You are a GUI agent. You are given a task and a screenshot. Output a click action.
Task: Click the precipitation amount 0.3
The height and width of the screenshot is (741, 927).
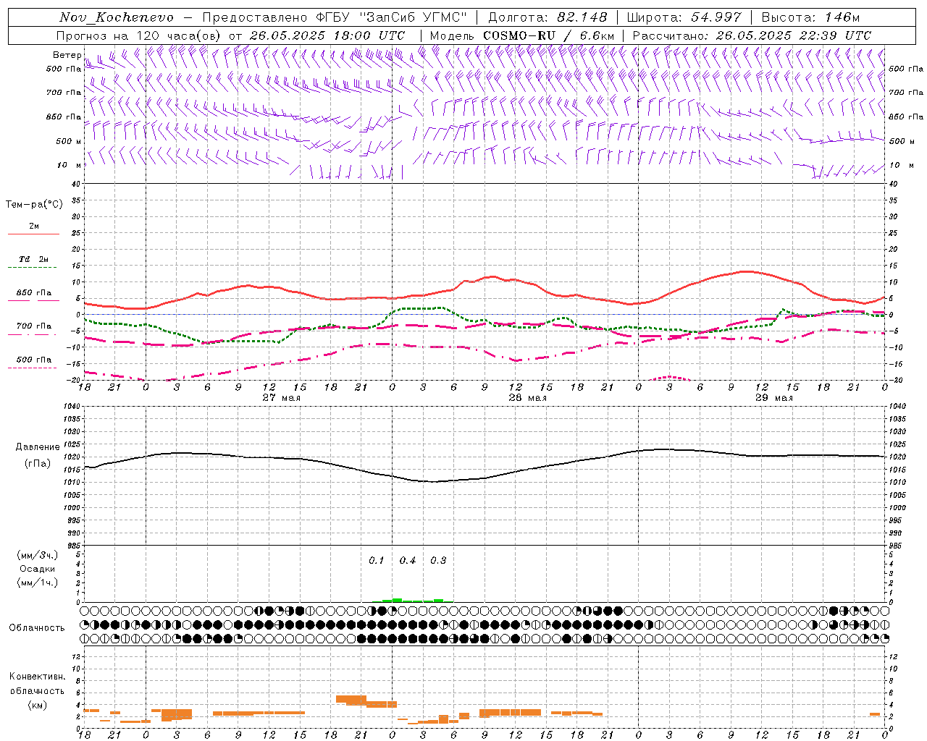(438, 561)
